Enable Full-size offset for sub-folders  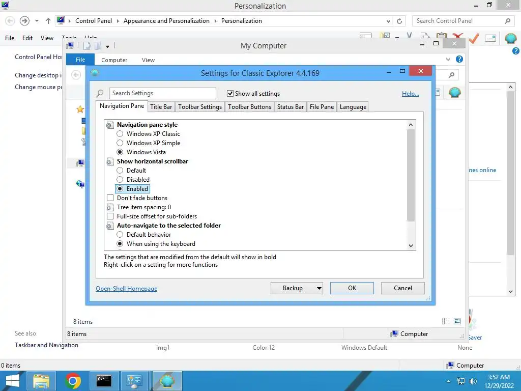pyautogui.click(x=110, y=216)
